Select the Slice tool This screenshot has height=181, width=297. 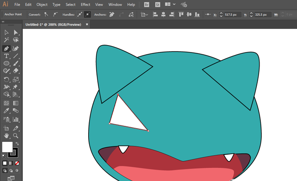coord(16,128)
